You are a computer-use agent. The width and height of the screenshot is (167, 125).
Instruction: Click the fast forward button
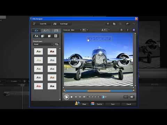[x=84, y=97]
